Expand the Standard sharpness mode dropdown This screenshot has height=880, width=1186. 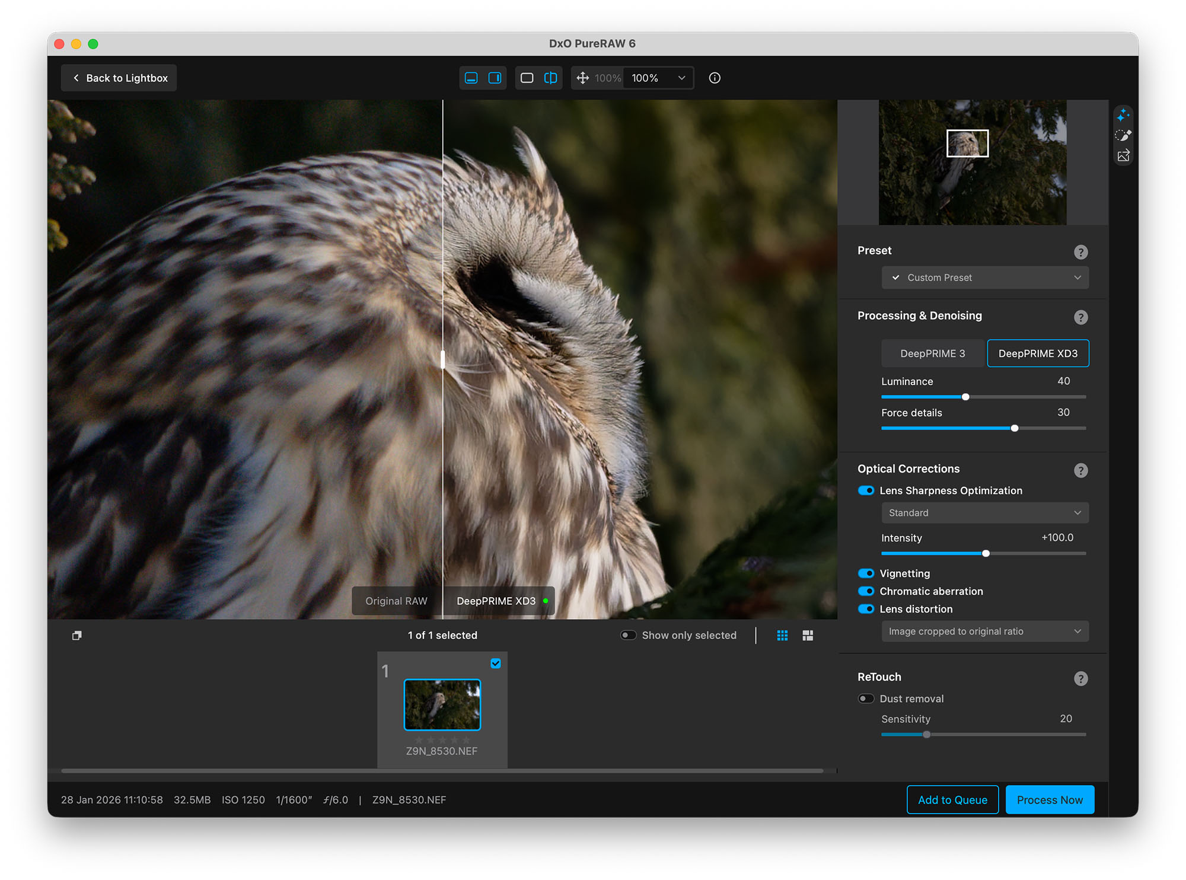click(984, 513)
